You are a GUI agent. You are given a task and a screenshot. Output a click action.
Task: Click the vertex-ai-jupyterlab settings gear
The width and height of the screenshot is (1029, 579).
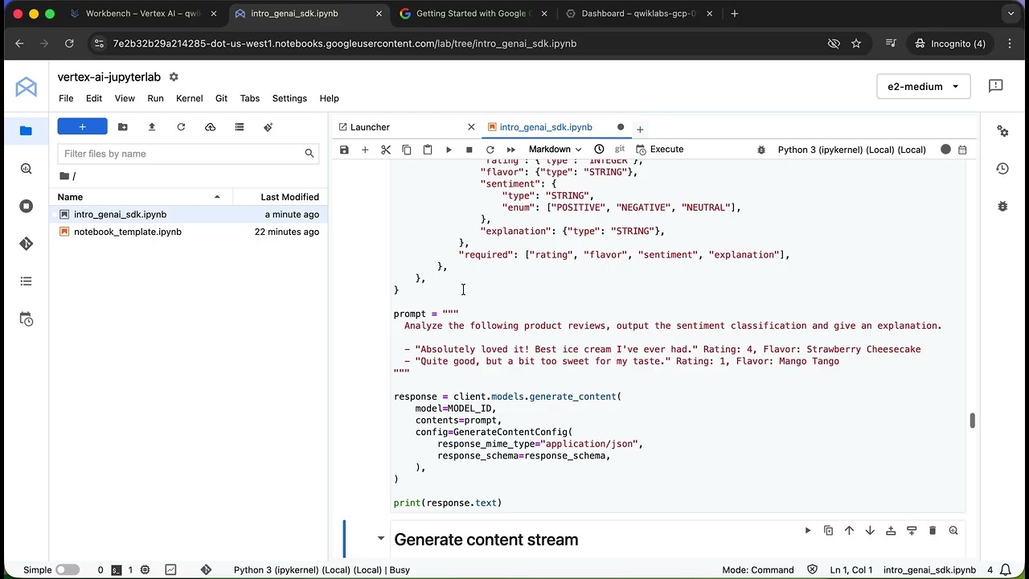[174, 77]
